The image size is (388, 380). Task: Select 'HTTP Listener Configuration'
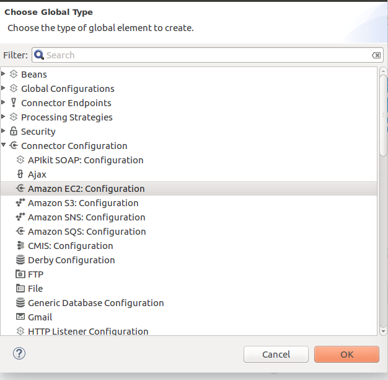click(188, 330)
